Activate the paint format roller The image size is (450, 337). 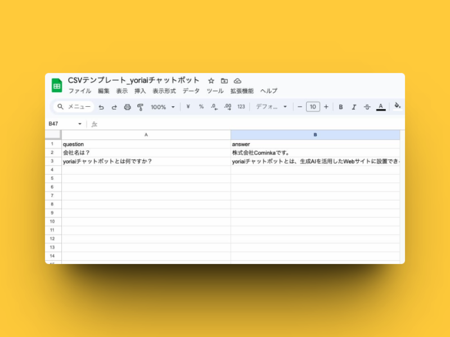[x=140, y=107]
